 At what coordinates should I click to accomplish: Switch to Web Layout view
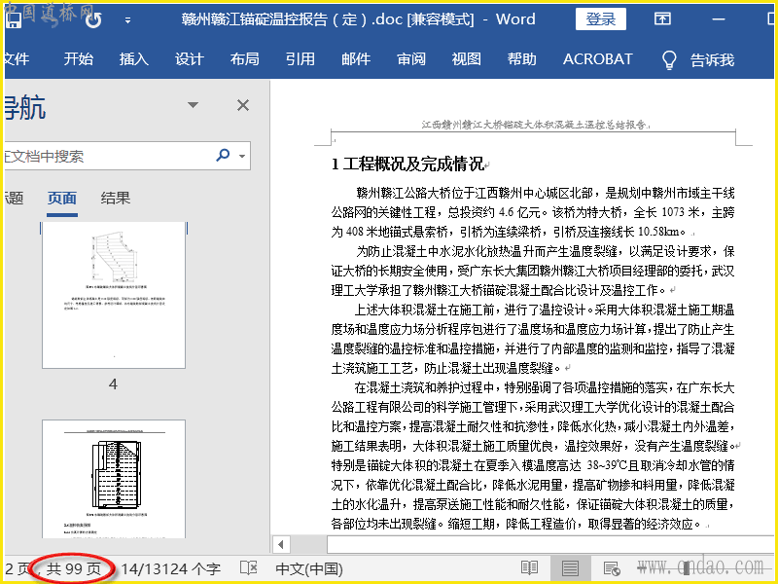click(612, 567)
